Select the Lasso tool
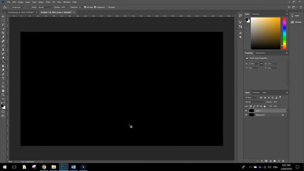Image resolution: width=304 pixels, height=171 pixels. click(x=3, y=25)
